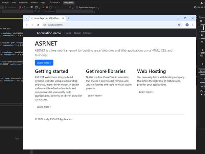Open the Visual Studio Search box
The width and height of the screenshot is (205, 154).
click(x=55, y=3)
